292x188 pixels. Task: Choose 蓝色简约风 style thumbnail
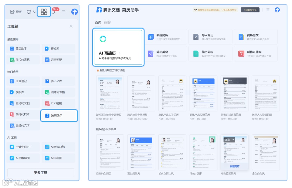[141, 152]
